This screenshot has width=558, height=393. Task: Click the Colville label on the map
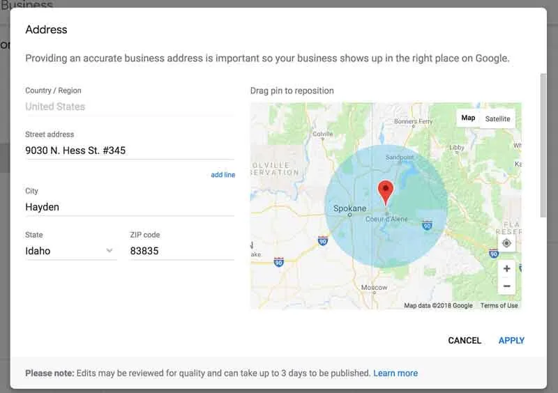(322, 134)
